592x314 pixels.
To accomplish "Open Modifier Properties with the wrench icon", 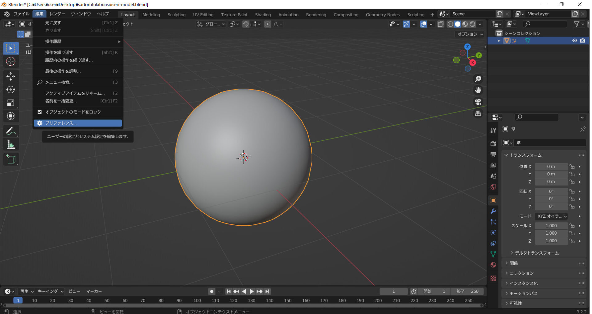I will click(493, 211).
